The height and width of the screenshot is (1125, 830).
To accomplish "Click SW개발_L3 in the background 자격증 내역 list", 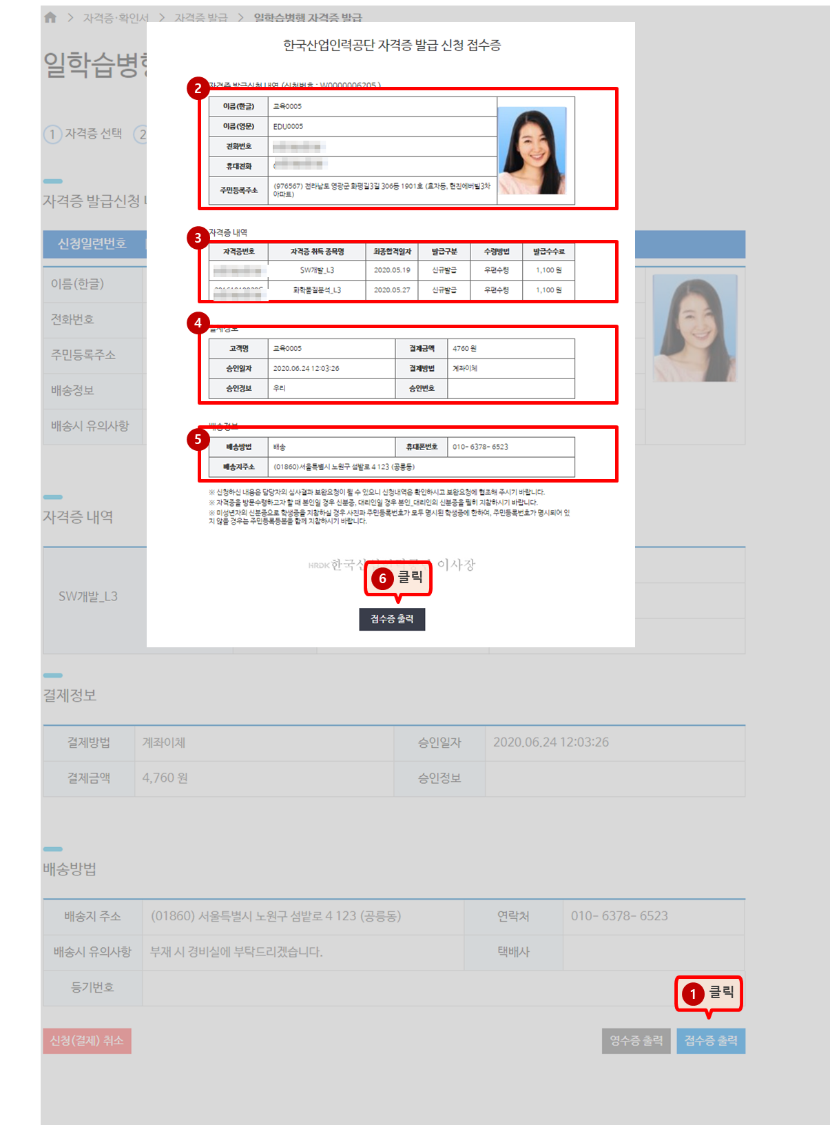I will (88, 596).
